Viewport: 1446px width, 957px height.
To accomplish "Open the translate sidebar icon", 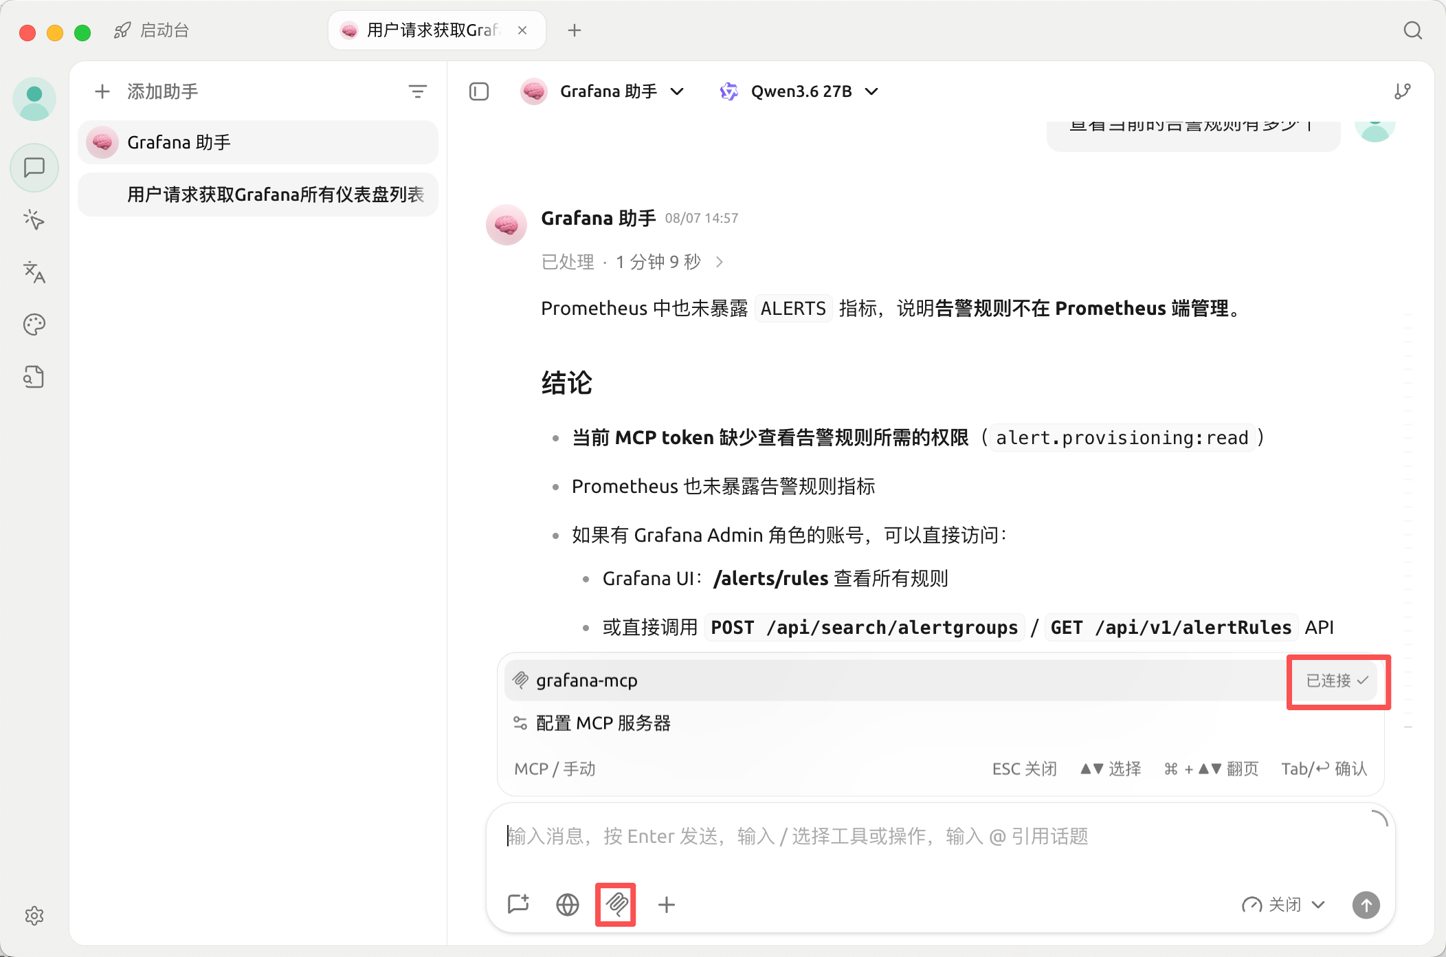I will 34,272.
